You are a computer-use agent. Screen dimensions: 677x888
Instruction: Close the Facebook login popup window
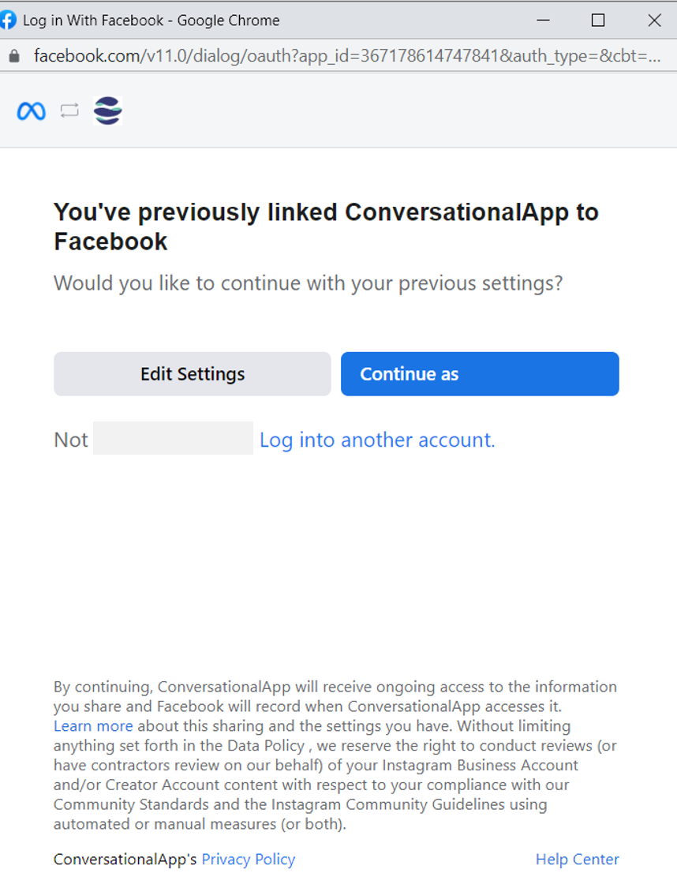click(x=654, y=21)
